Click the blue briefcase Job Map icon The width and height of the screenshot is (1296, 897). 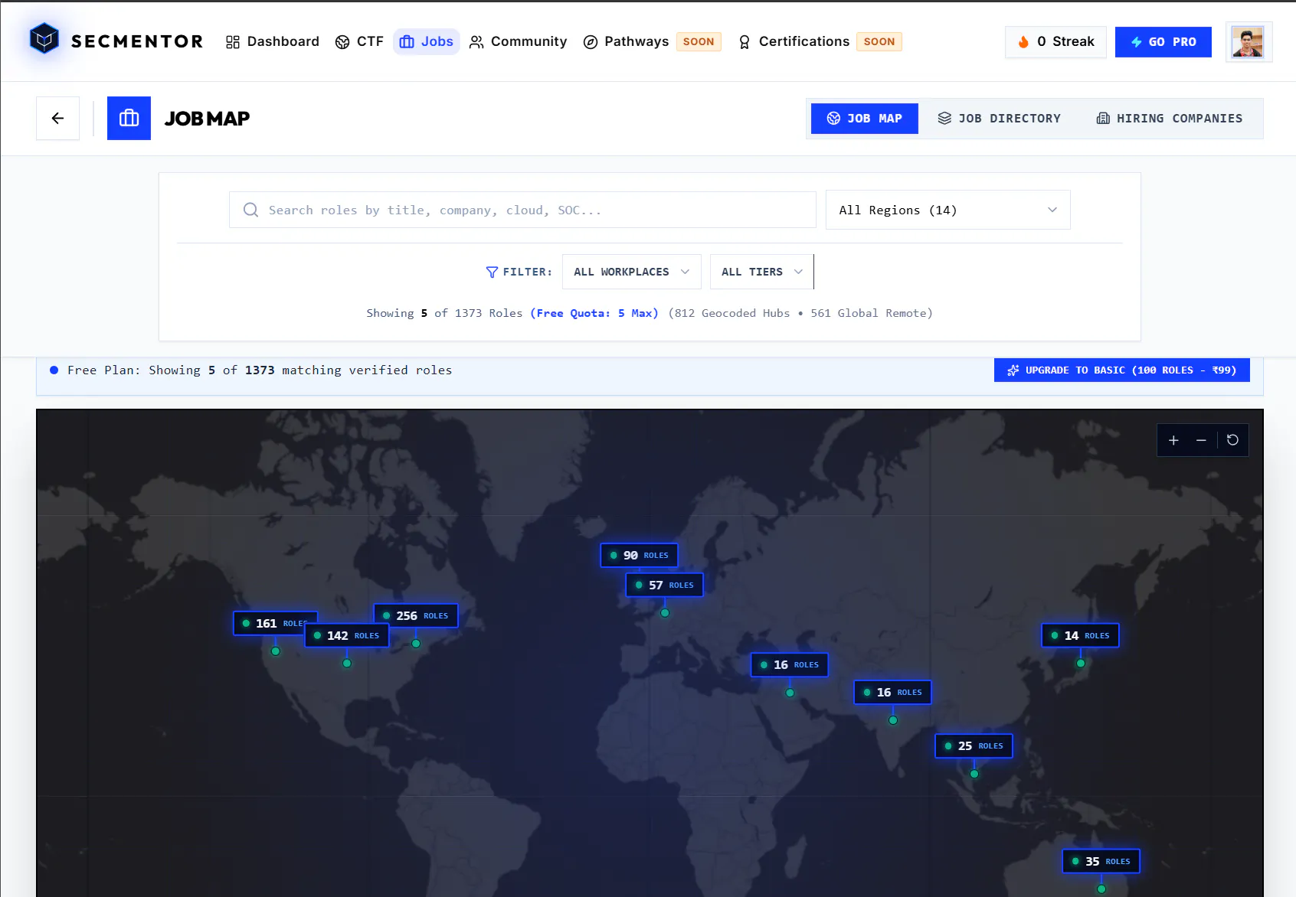click(x=129, y=118)
